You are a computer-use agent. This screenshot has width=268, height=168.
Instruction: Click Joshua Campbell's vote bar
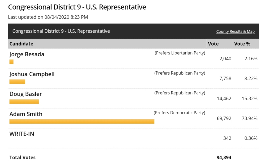point(17,81)
